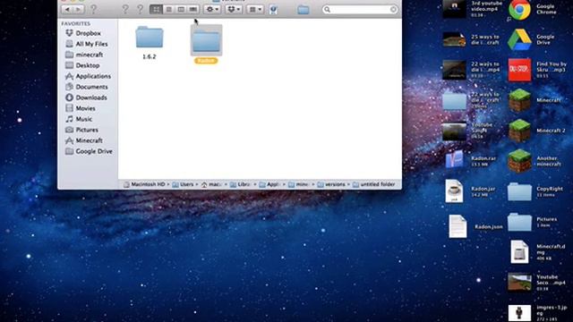Select Find You by Skru mp3 file

tap(519, 70)
